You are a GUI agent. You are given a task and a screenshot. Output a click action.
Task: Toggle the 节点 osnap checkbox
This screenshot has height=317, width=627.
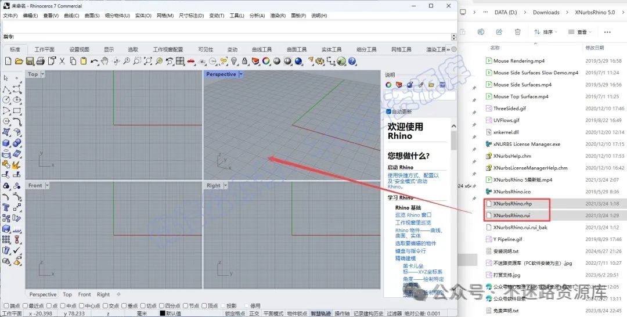186,306
